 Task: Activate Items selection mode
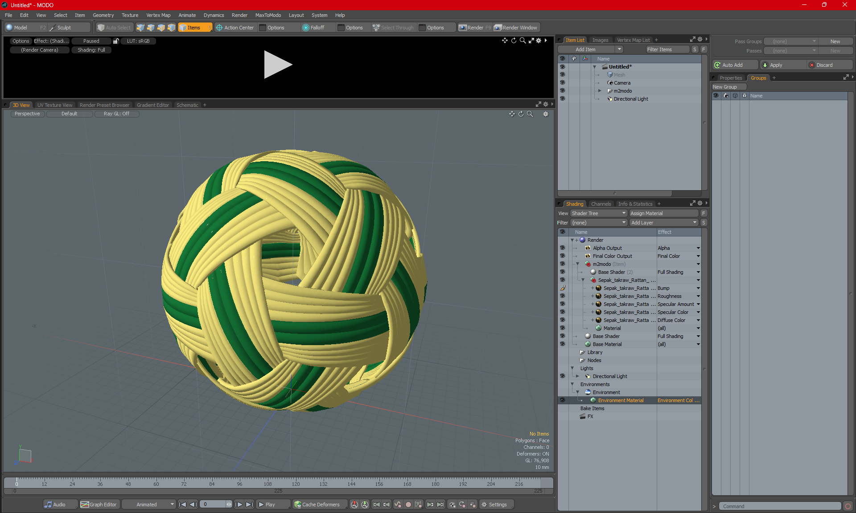pyautogui.click(x=195, y=28)
